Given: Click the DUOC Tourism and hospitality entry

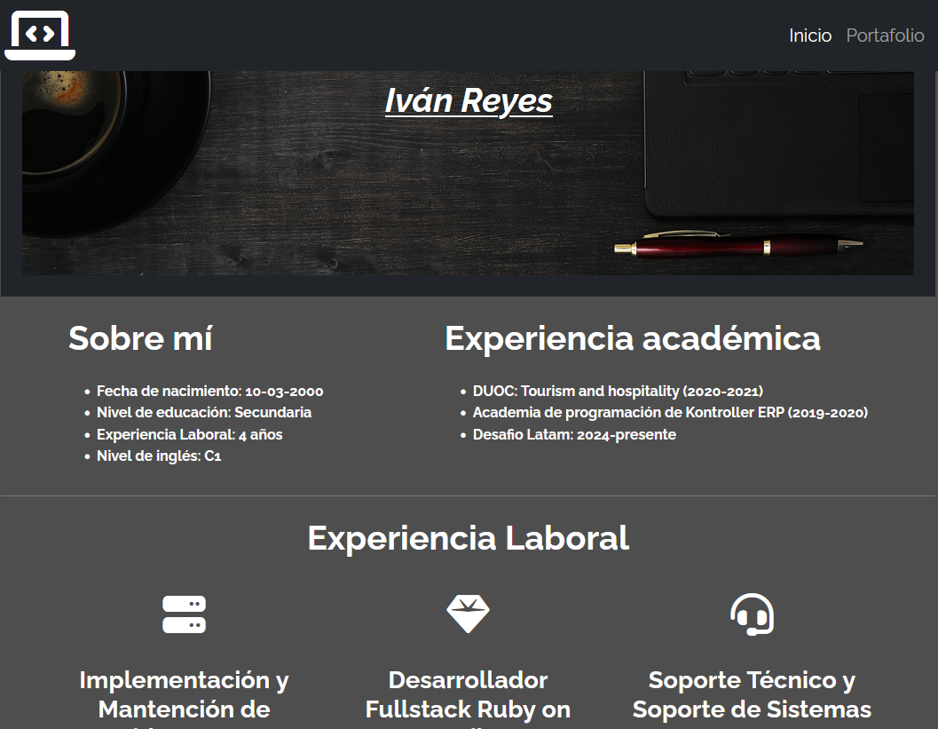Looking at the screenshot, I should 618,391.
